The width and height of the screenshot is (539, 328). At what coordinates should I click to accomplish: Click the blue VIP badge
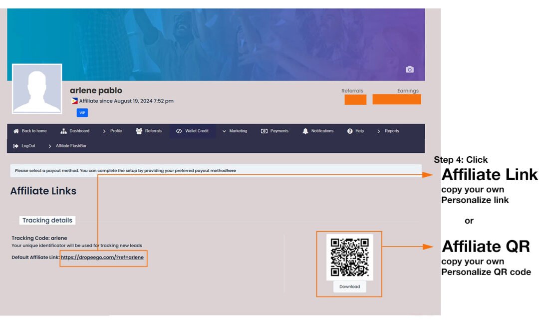point(82,113)
